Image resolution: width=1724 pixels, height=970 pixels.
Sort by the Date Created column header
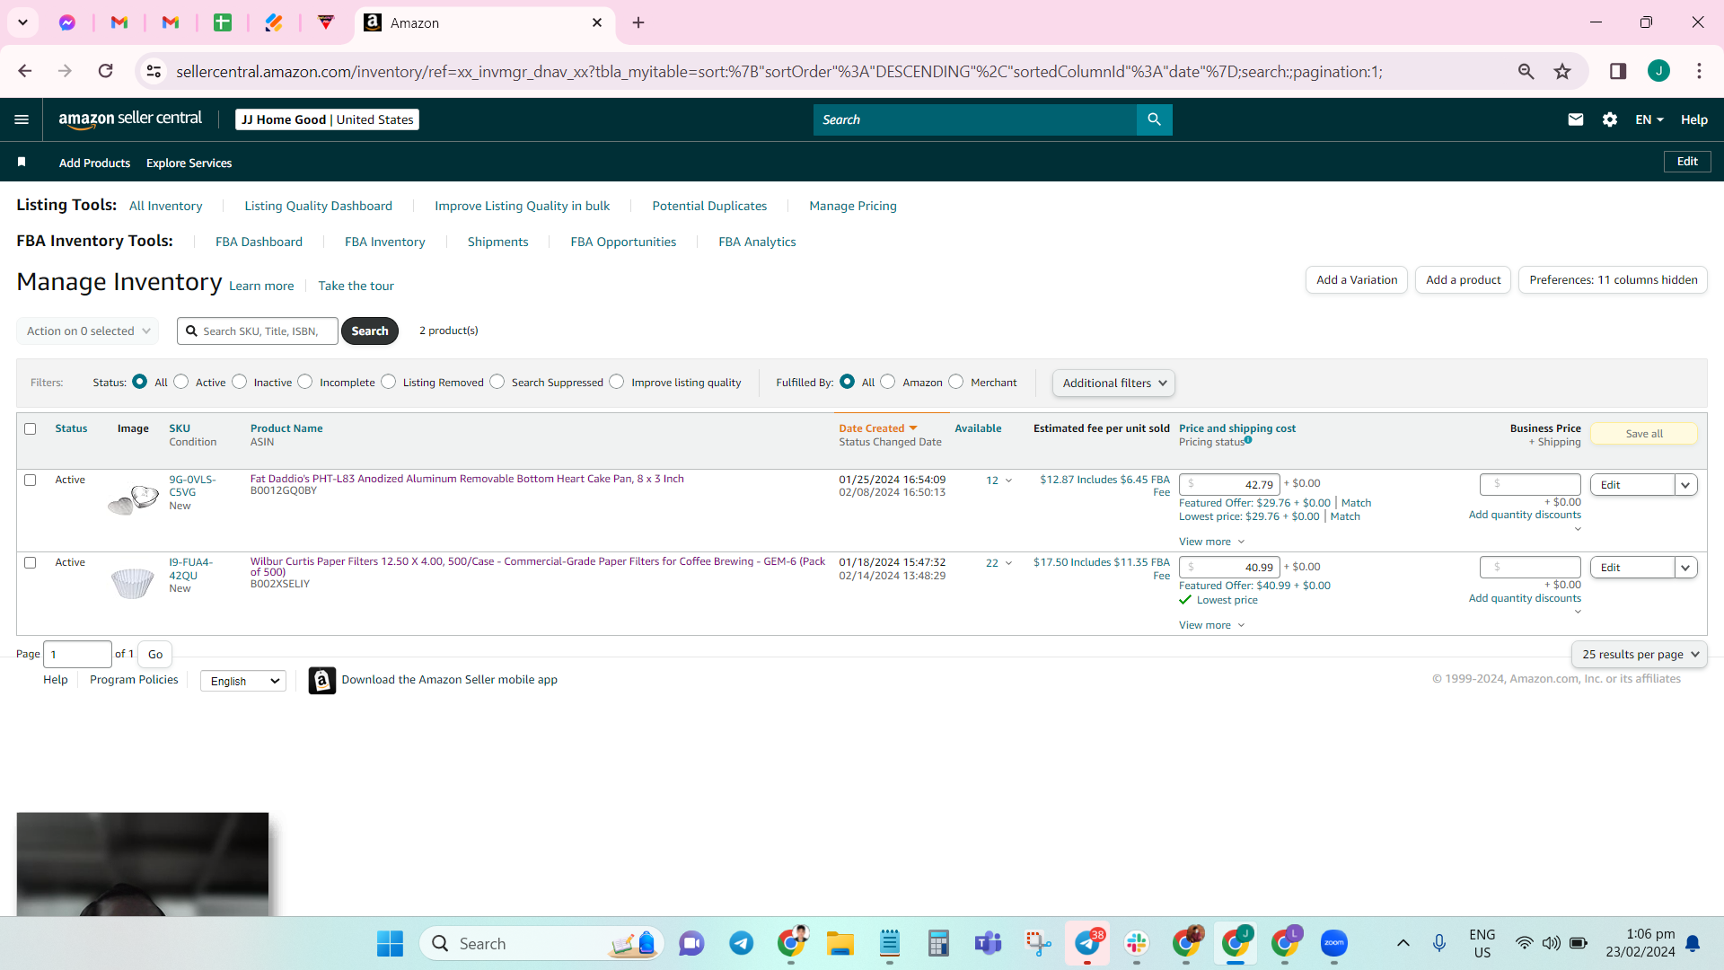(878, 428)
